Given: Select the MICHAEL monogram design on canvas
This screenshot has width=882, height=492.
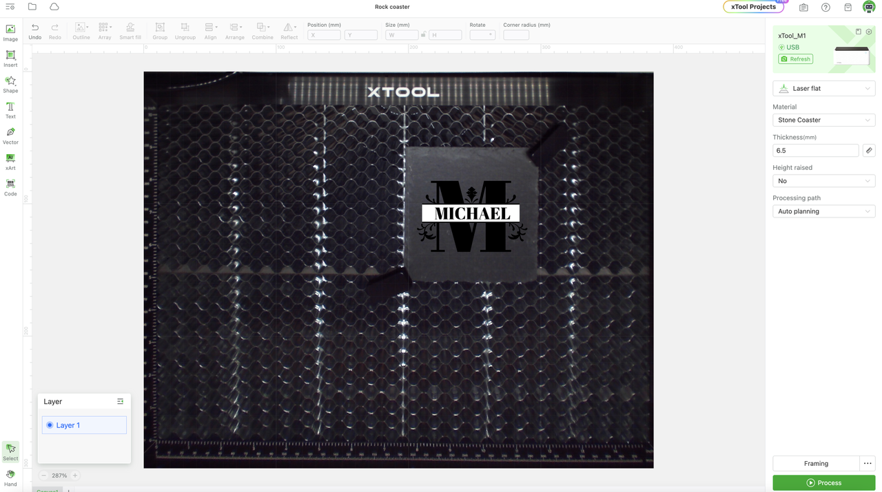Looking at the screenshot, I should click(472, 216).
